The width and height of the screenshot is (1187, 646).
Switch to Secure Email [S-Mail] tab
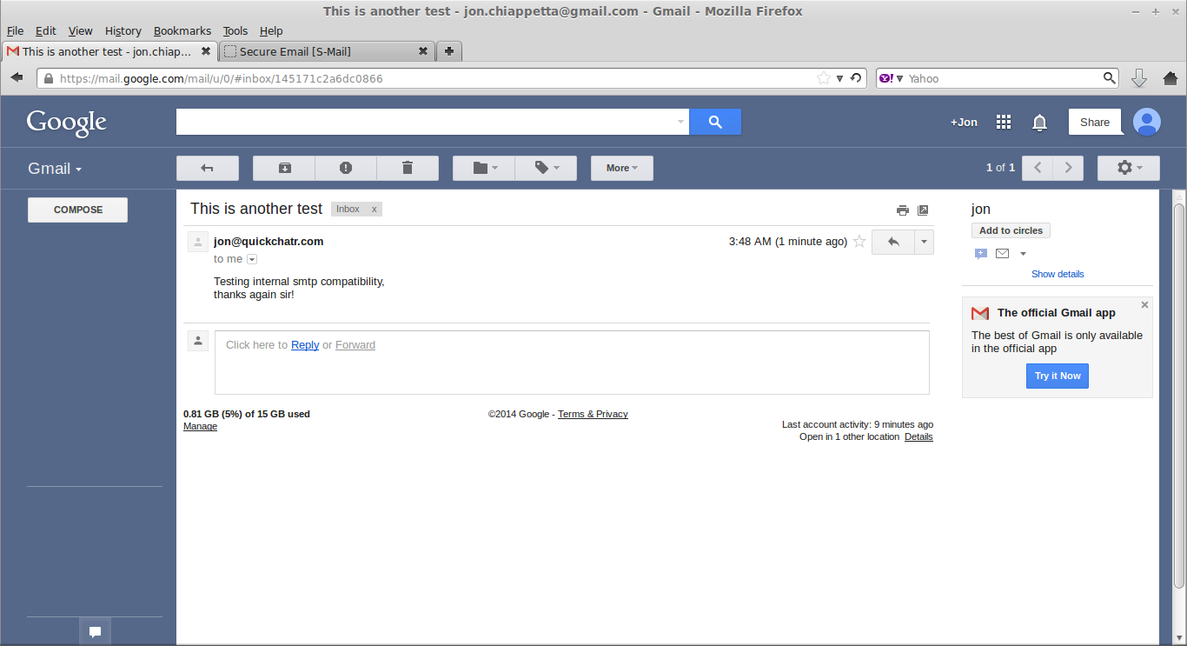pos(327,51)
